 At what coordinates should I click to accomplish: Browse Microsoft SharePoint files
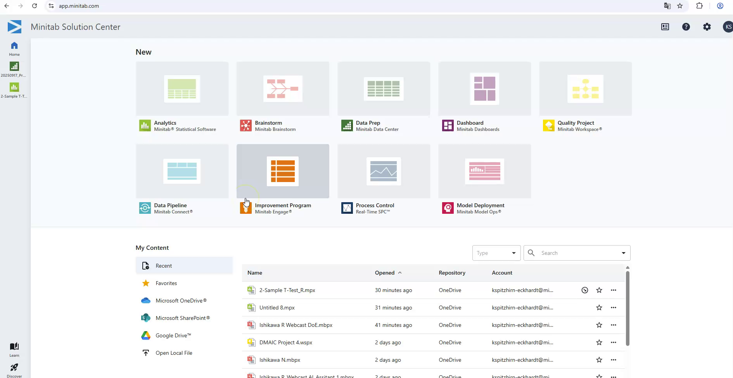(182, 318)
